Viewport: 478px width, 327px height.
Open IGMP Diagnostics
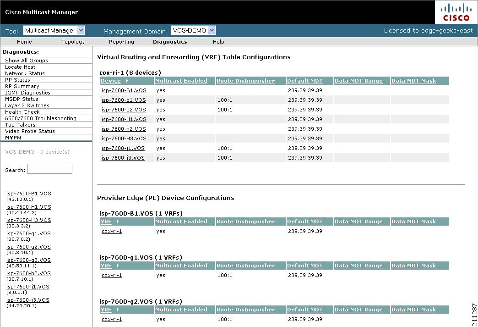[27, 92]
